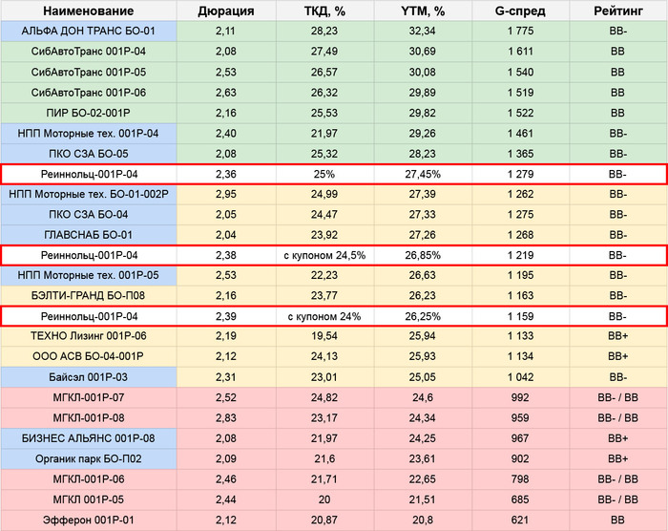The width and height of the screenshot is (668, 531).
Task: Click the ТЕХНО Лизинг 001Р-06 cell
Action: [89, 336]
